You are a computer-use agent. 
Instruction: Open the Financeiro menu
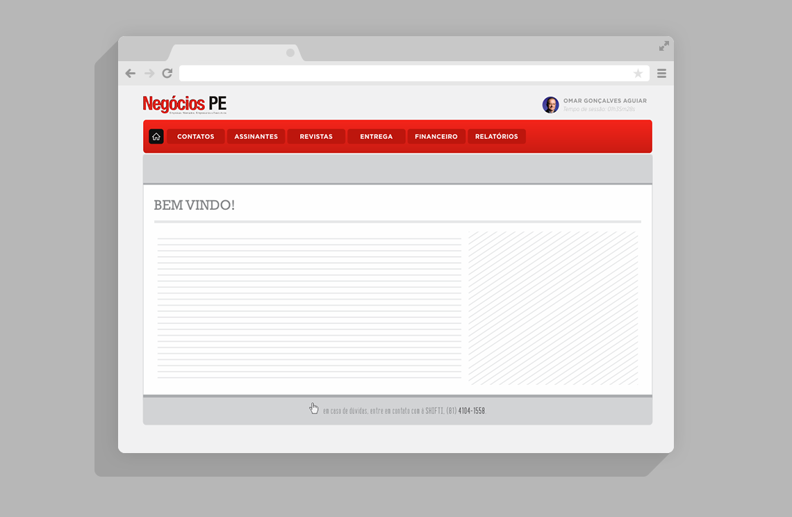tap(436, 137)
